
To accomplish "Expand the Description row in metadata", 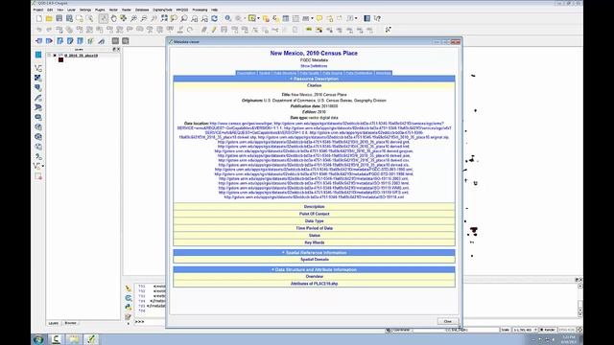I will (314, 207).
